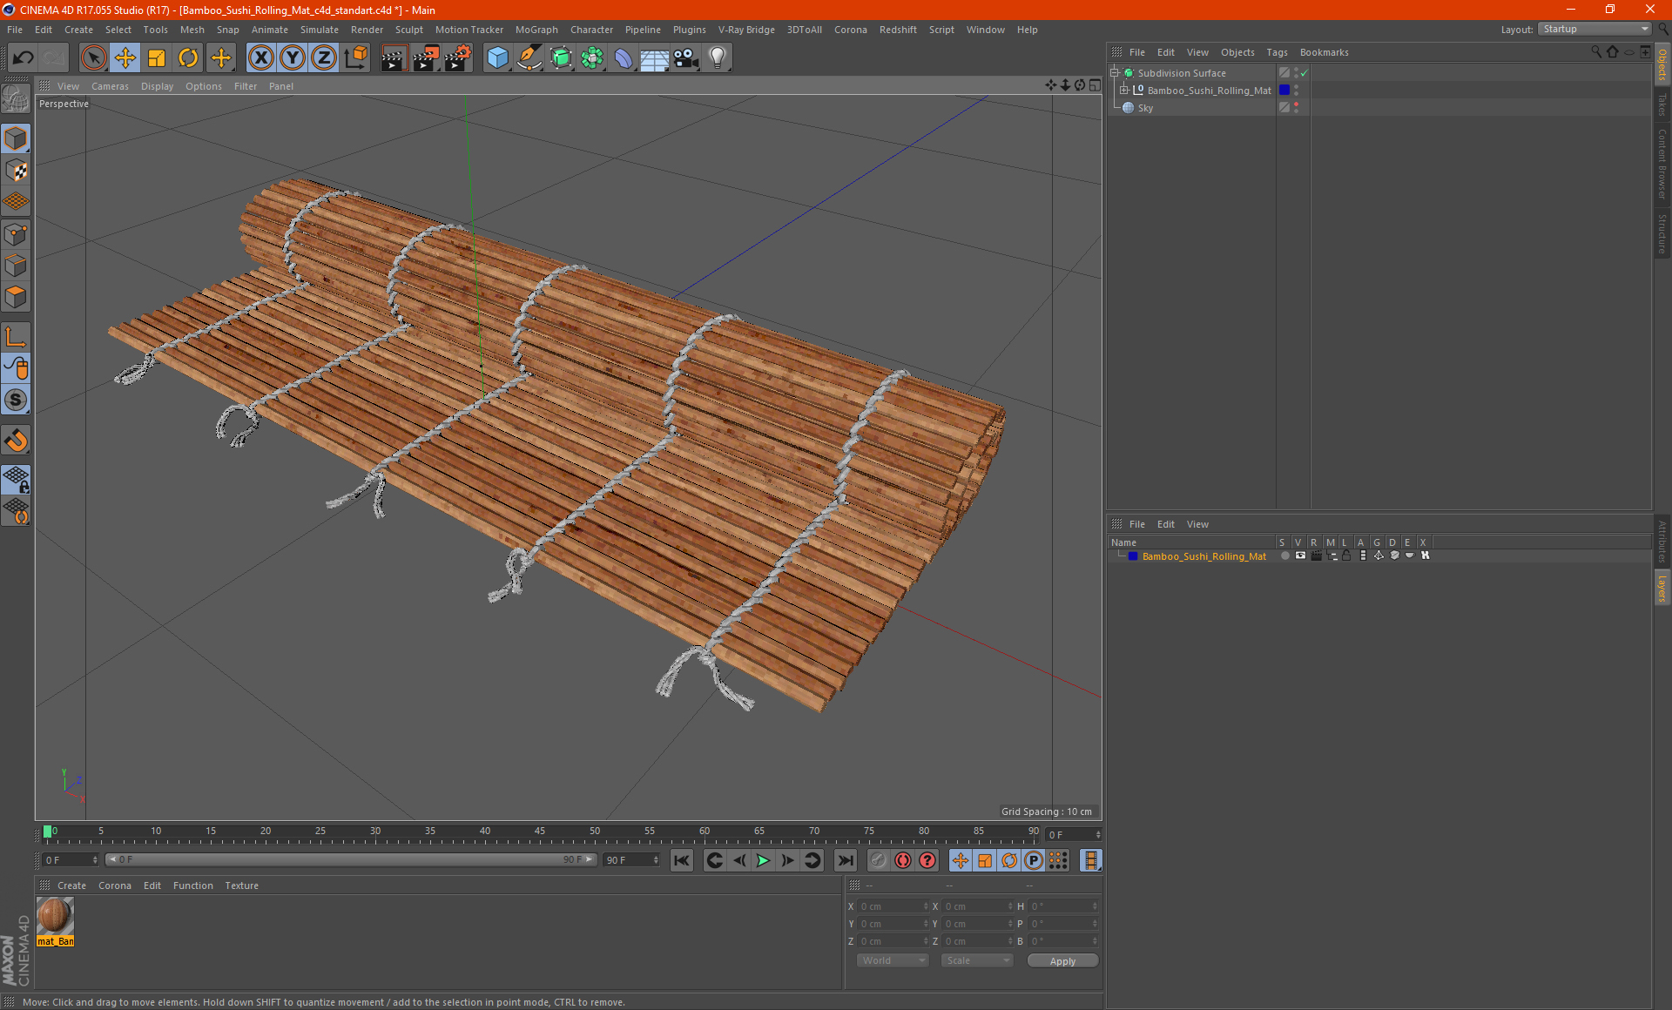Select the Sky object
Viewport: 1672px width, 1010px height.
click(1145, 108)
